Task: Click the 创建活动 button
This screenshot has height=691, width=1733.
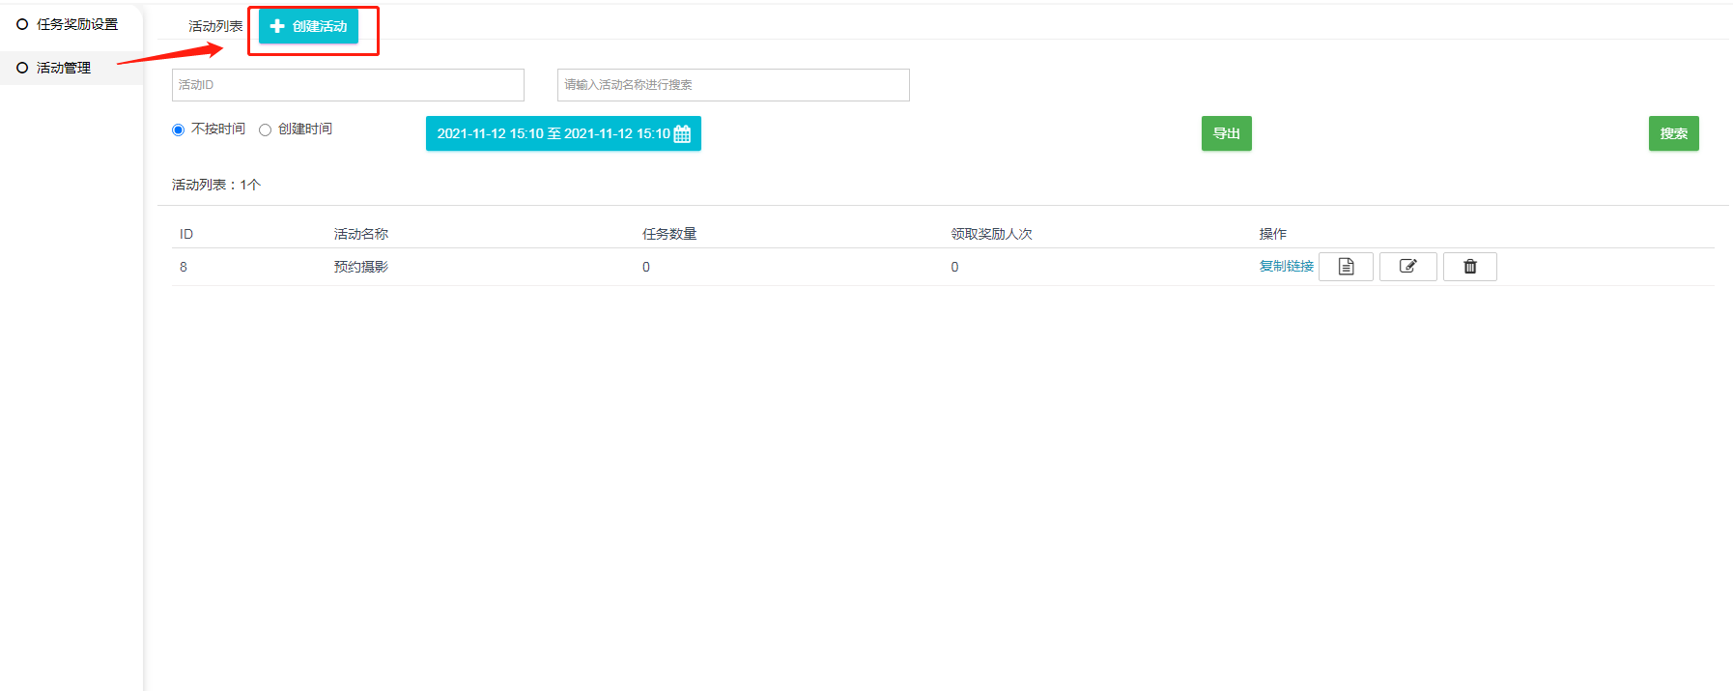Action: click(x=308, y=26)
